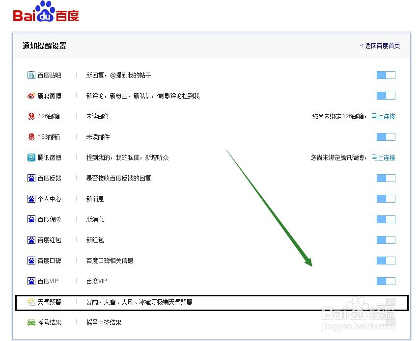Click the 百度红包 label
This screenshot has width=419, height=341.
click(x=50, y=240)
